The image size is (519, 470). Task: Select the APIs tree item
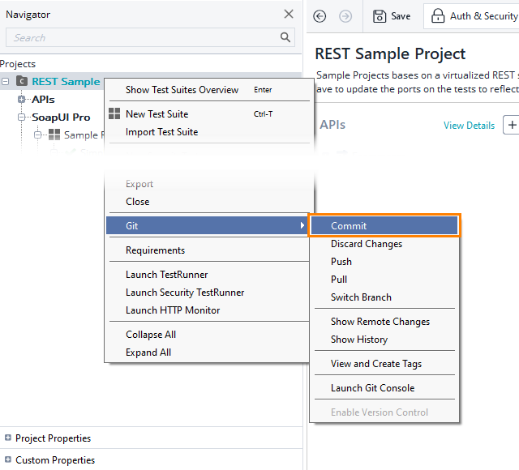pyautogui.click(x=43, y=99)
